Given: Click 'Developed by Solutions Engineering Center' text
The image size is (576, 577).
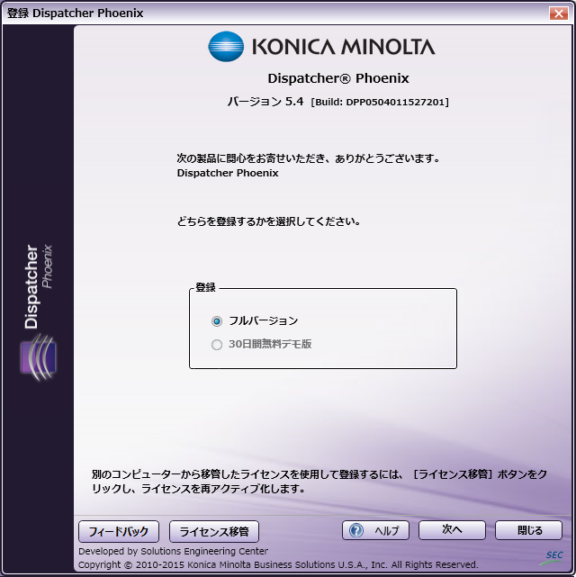Looking at the screenshot, I should (x=173, y=551).
